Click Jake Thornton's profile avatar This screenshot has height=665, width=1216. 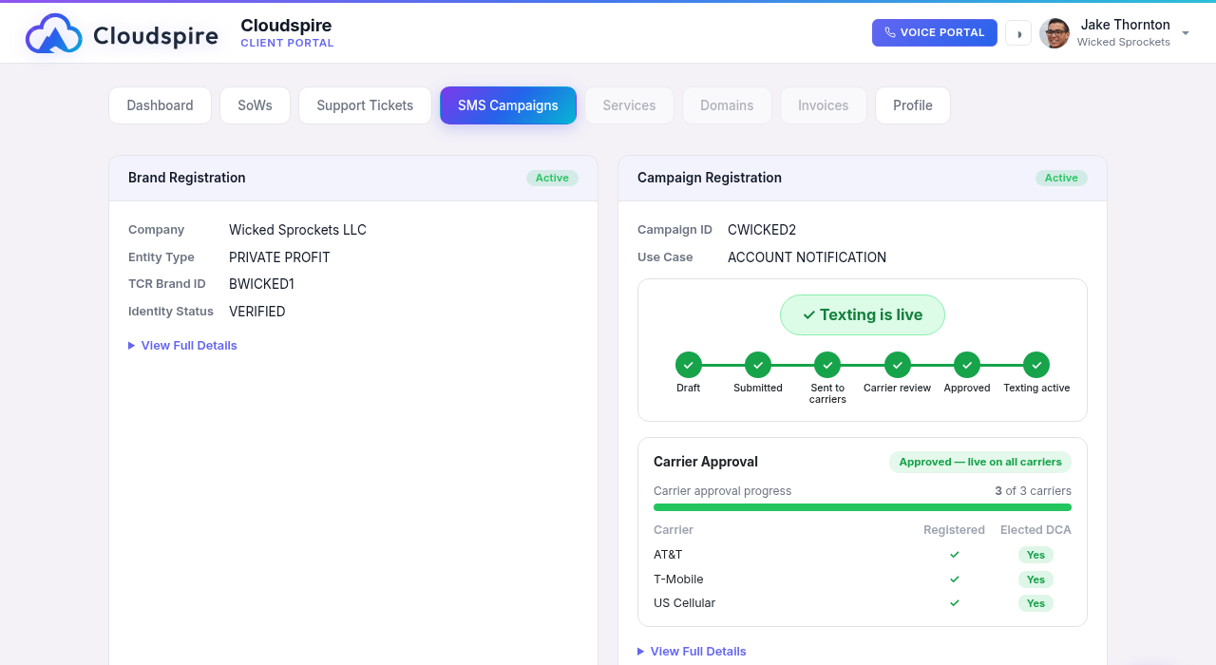[x=1054, y=33]
